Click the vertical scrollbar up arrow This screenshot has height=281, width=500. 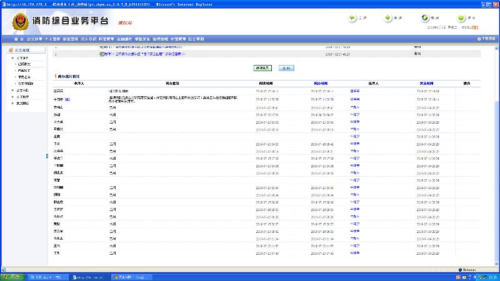click(497, 47)
